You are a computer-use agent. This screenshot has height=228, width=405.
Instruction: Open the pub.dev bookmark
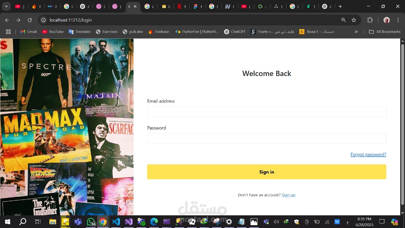pyautogui.click(x=133, y=32)
